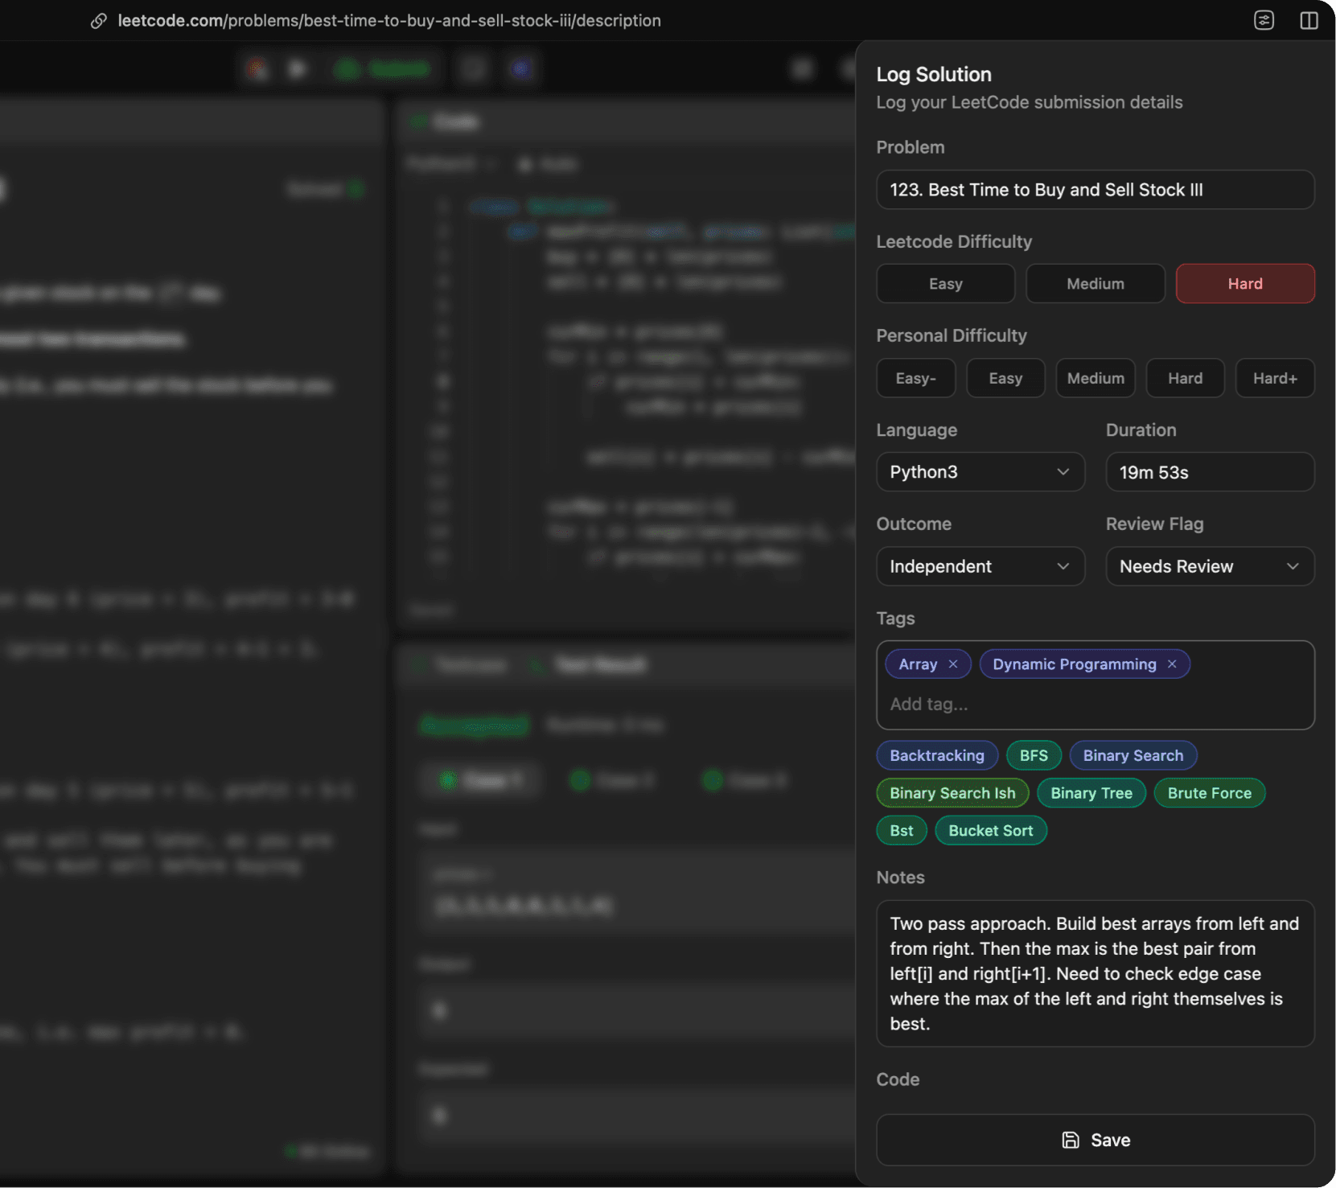The width and height of the screenshot is (1336, 1188).
Task: Click the link icon beside the URL
Action: click(98, 21)
